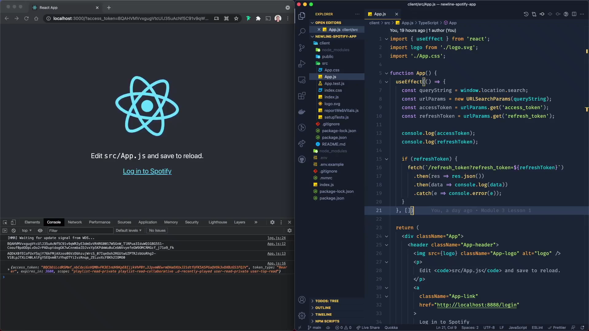The height and width of the screenshot is (331, 589).
Task: Open the Accounts icon in VS Code
Action: tap(302, 300)
